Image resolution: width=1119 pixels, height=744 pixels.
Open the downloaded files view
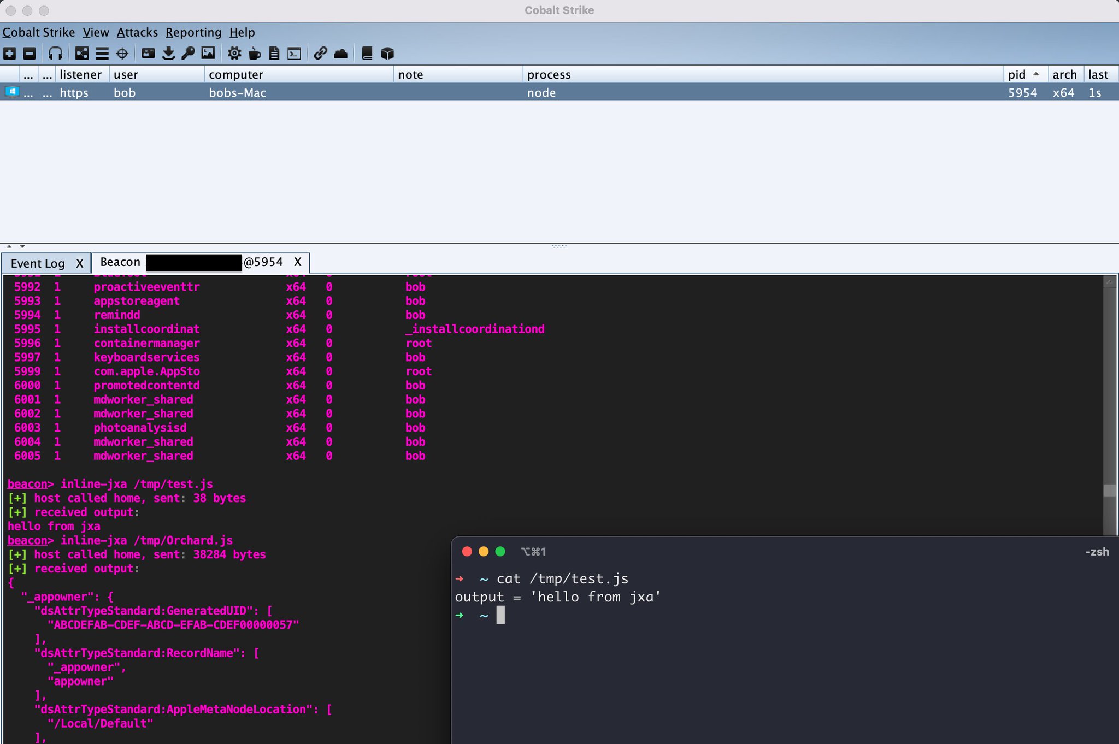pyautogui.click(x=169, y=53)
